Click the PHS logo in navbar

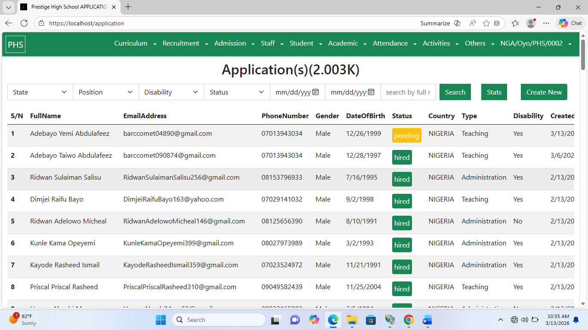click(x=15, y=45)
